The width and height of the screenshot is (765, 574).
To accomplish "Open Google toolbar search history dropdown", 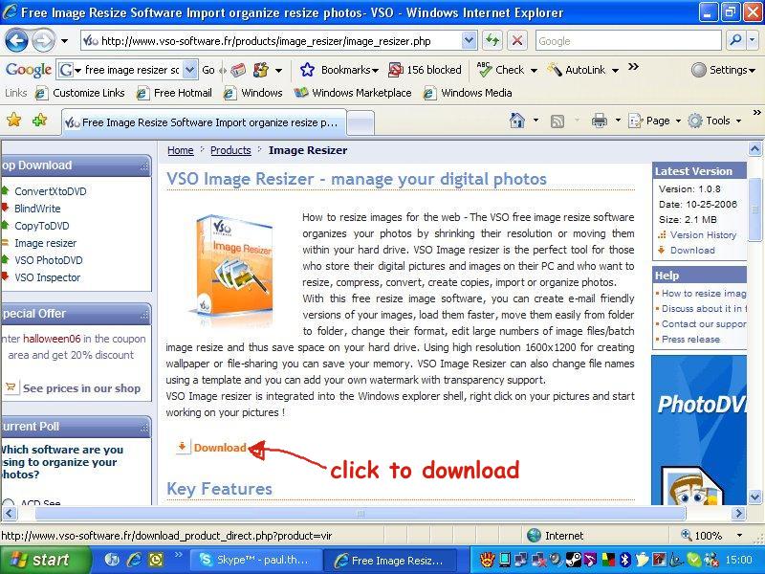I will point(190,70).
